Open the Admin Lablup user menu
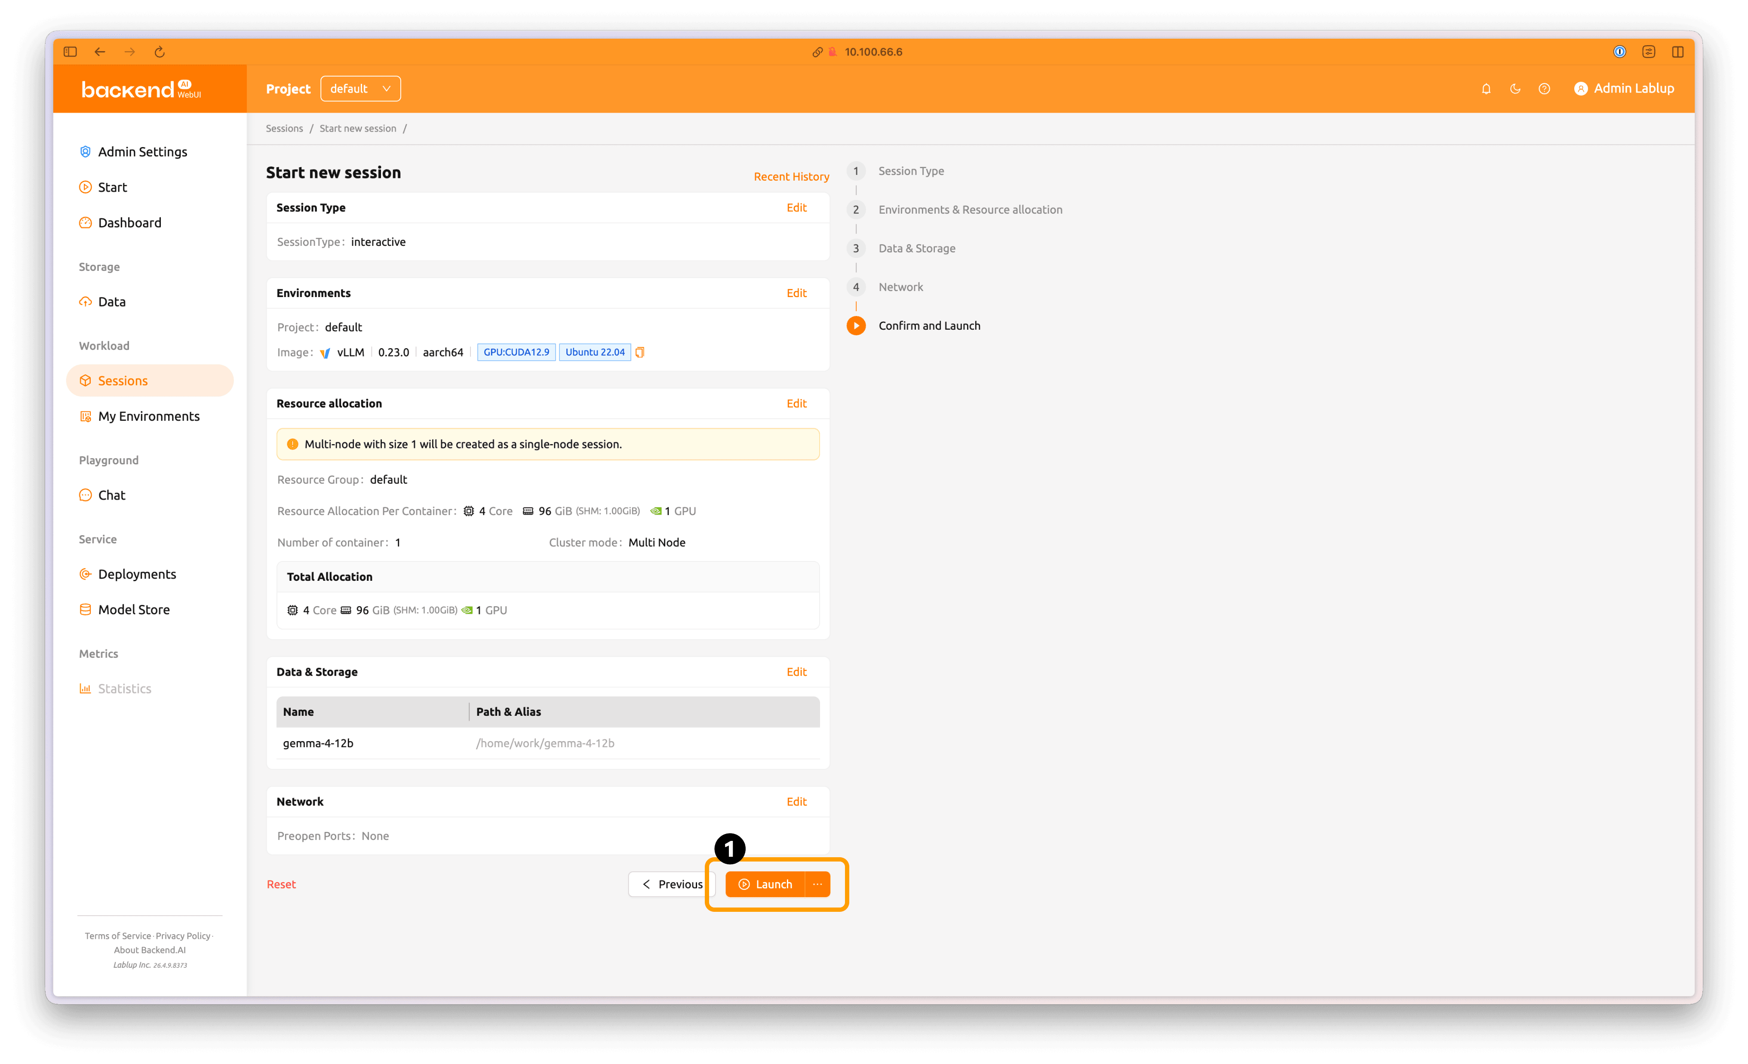Image resolution: width=1748 pixels, height=1064 pixels. tap(1625, 89)
